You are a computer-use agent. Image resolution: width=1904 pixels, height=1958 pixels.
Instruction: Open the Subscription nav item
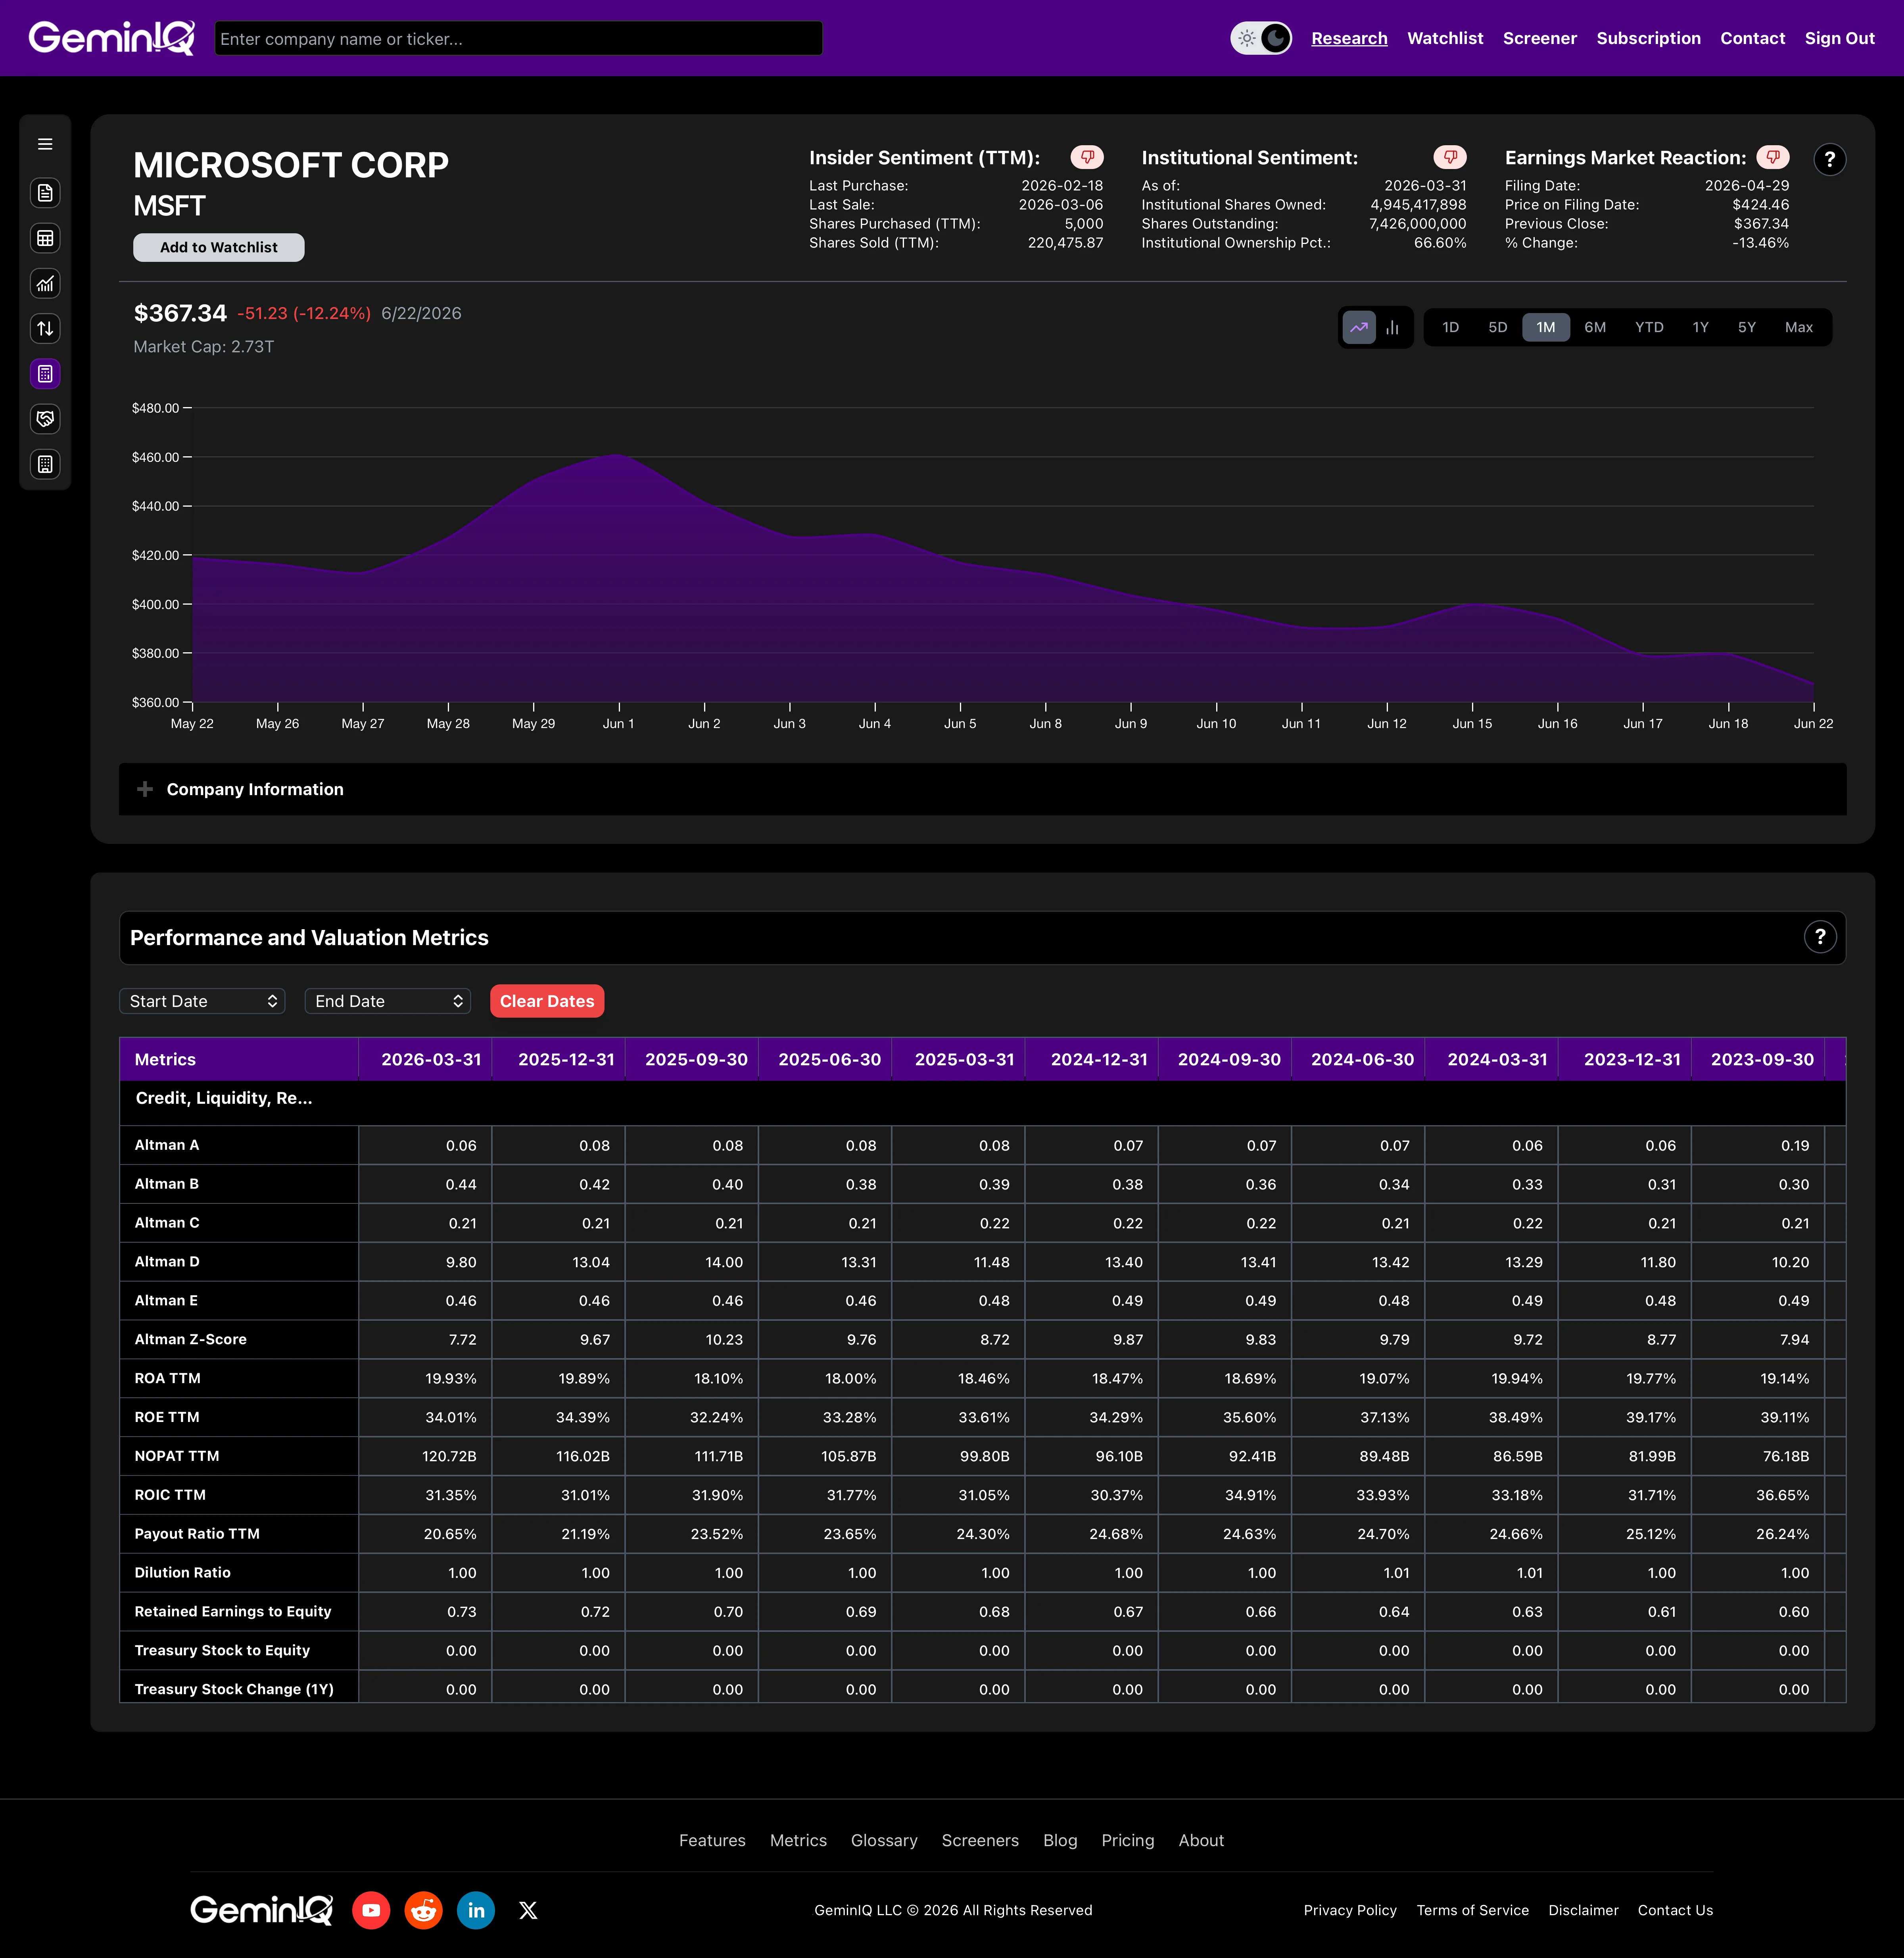1648,38
